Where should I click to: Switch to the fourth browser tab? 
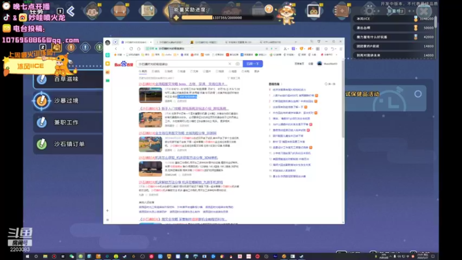(x=239, y=42)
